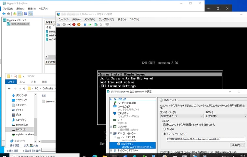
Task: Open ホーム tab in WORK Explorer window
Action: tap(22, 82)
